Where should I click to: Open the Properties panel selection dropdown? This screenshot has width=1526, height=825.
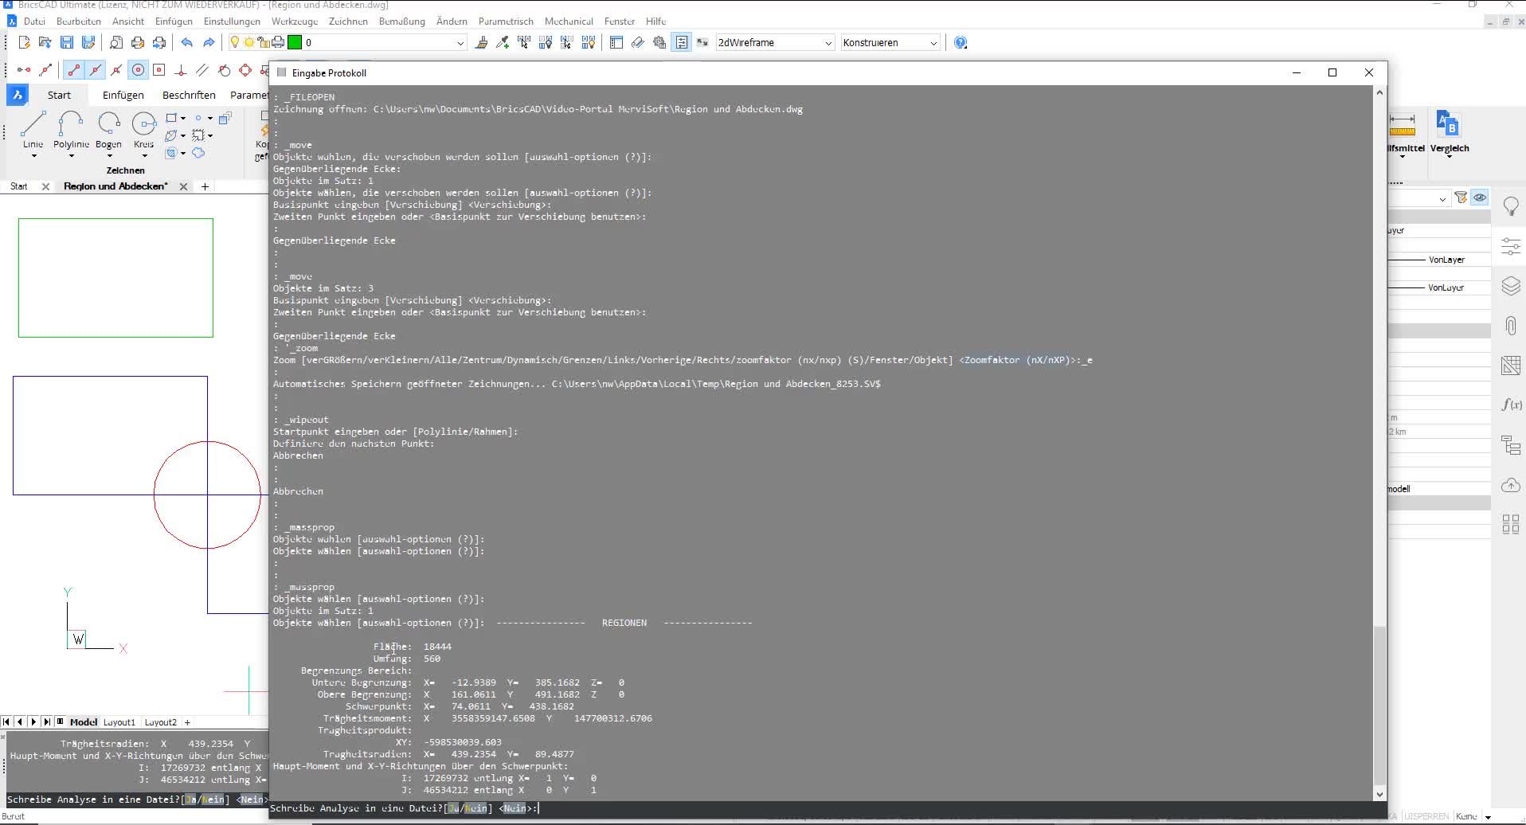[x=1442, y=199]
